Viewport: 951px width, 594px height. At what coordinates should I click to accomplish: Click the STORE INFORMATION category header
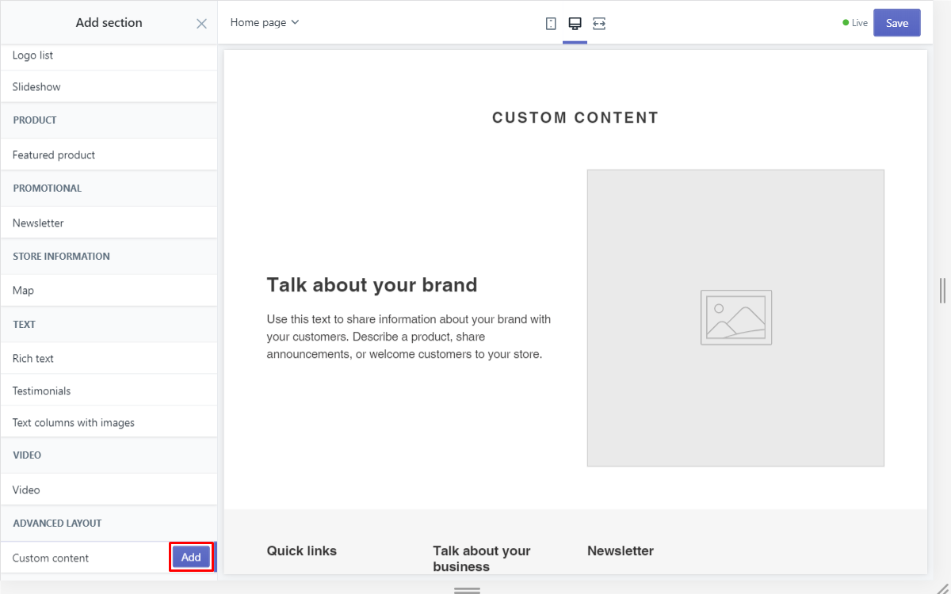click(109, 257)
